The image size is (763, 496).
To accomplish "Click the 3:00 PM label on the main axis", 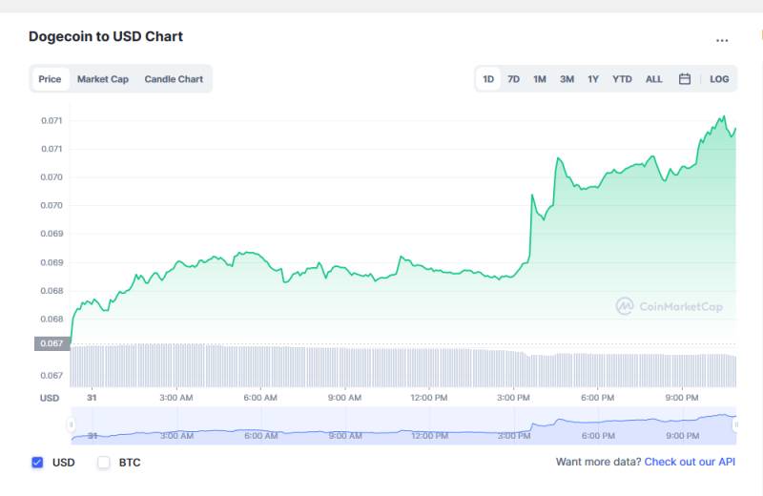I will pos(513,398).
